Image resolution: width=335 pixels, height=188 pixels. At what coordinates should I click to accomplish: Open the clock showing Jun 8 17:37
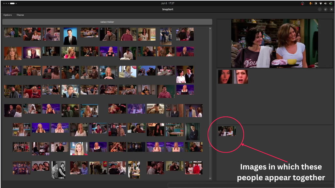tap(168, 3)
